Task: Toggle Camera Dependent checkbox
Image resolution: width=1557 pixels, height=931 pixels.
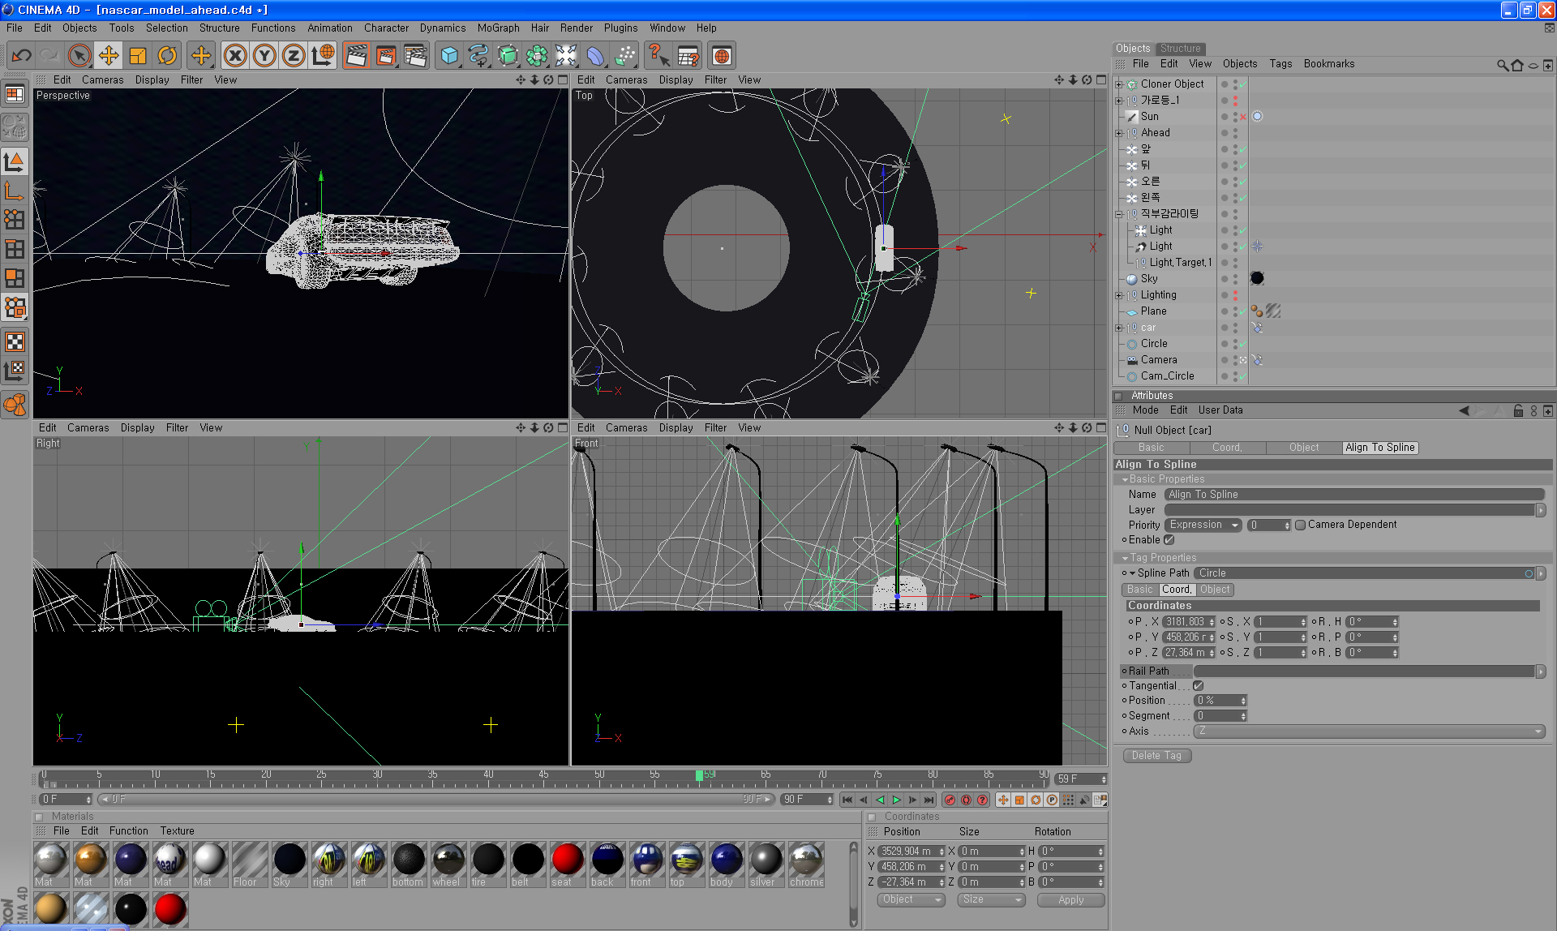Action: tap(1300, 526)
